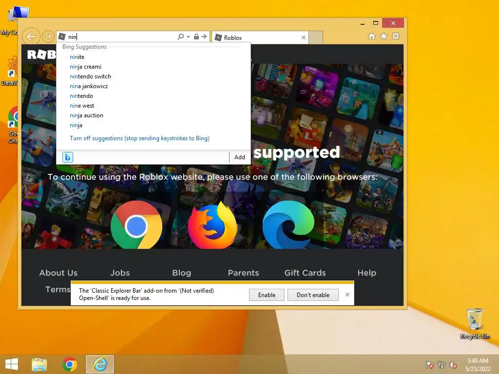Open a new blank tab

point(316,37)
